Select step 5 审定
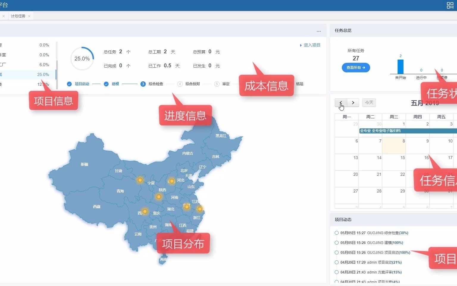The width and height of the screenshot is (457, 286). tap(222, 84)
